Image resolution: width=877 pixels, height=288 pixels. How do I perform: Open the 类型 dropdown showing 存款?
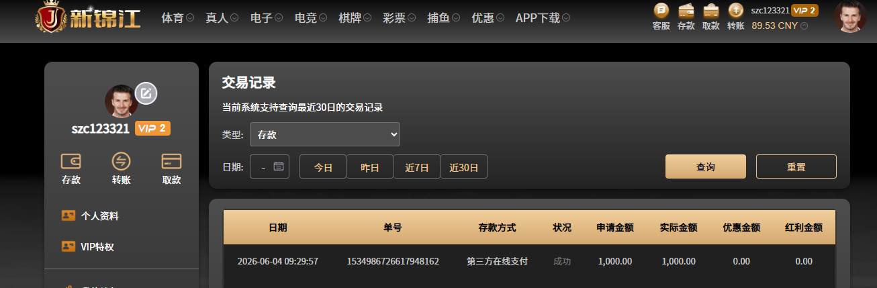point(325,134)
